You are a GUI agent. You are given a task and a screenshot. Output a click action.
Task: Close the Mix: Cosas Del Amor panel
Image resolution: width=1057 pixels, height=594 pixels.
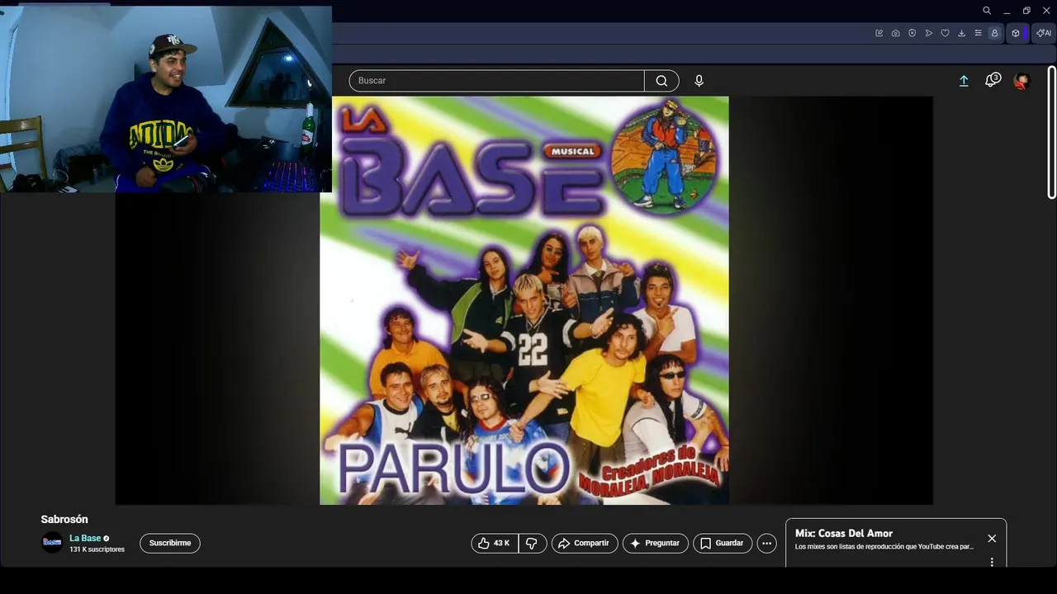(992, 539)
